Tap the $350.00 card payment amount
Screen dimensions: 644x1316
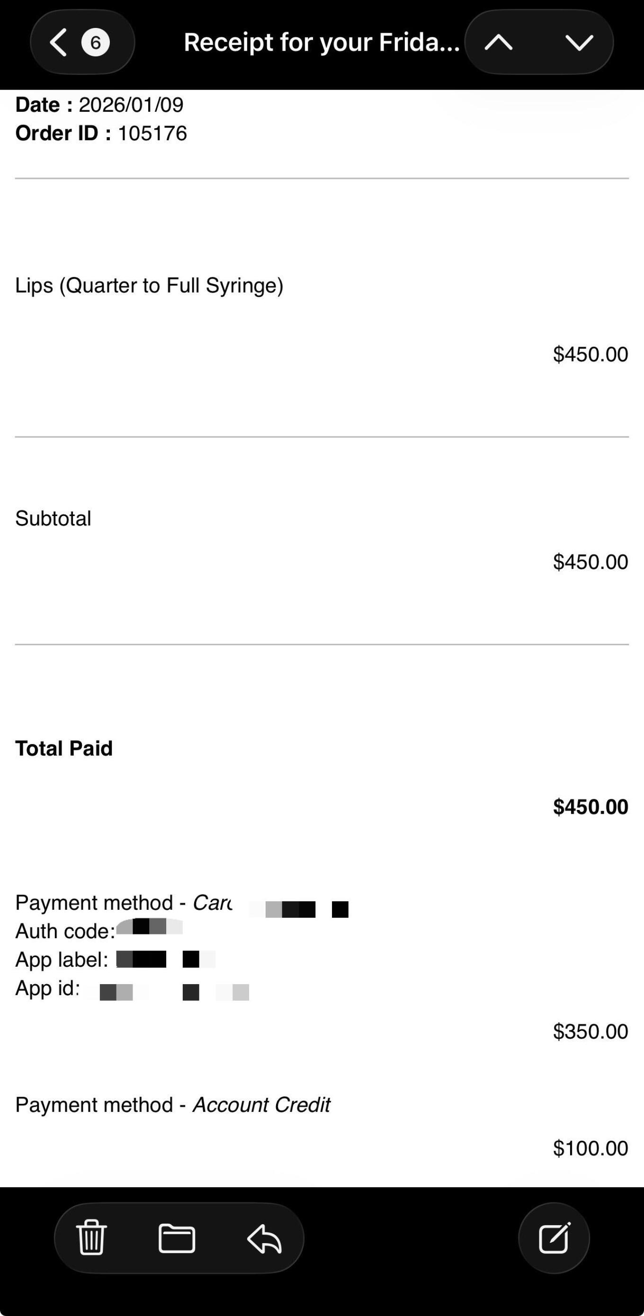590,1031
